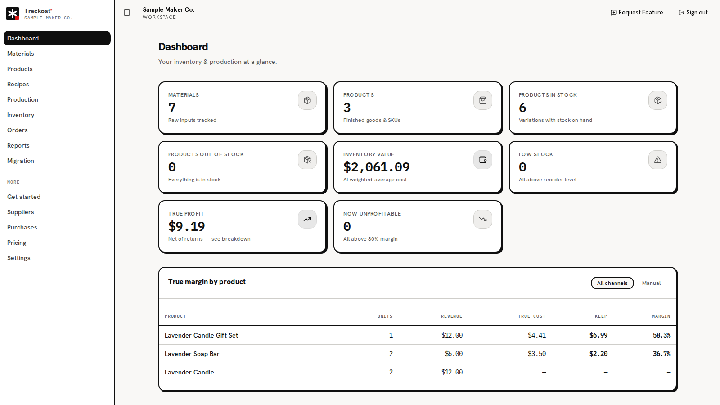Open the Lavender Candle Gift Set row
This screenshot has width=720, height=405.
coord(418,335)
